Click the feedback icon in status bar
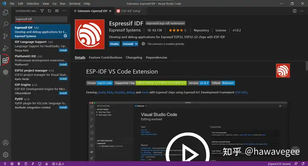 click(x=296, y=163)
